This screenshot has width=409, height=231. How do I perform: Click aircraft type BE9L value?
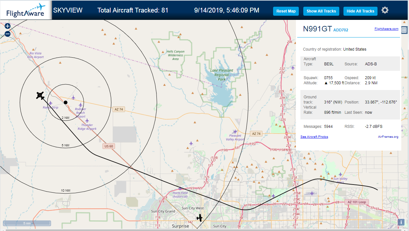click(x=329, y=64)
